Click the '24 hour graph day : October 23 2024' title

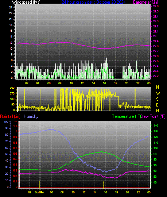pos(94,2)
